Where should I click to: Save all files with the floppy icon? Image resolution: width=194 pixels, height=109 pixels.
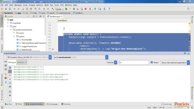coord(6,9)
